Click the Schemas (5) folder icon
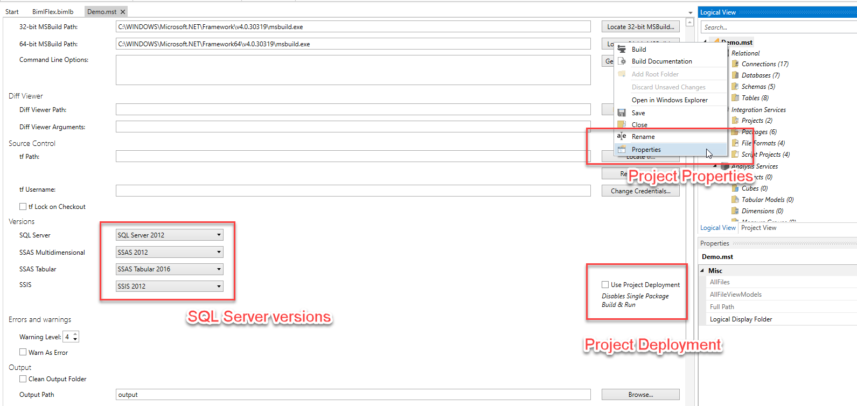 (x=735, y=86)
